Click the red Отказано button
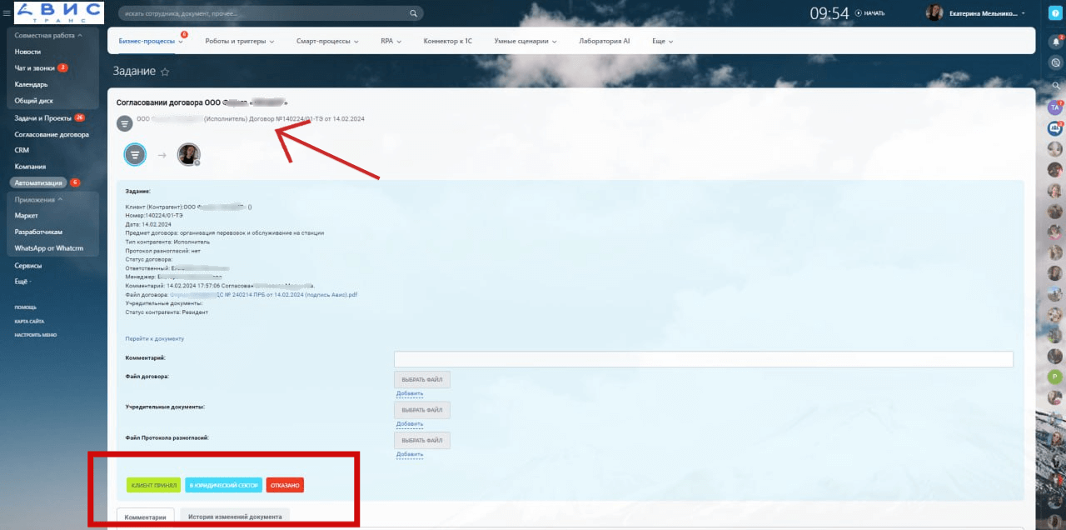The width and height of the screenshot is (1066, 530). [285, 485]
